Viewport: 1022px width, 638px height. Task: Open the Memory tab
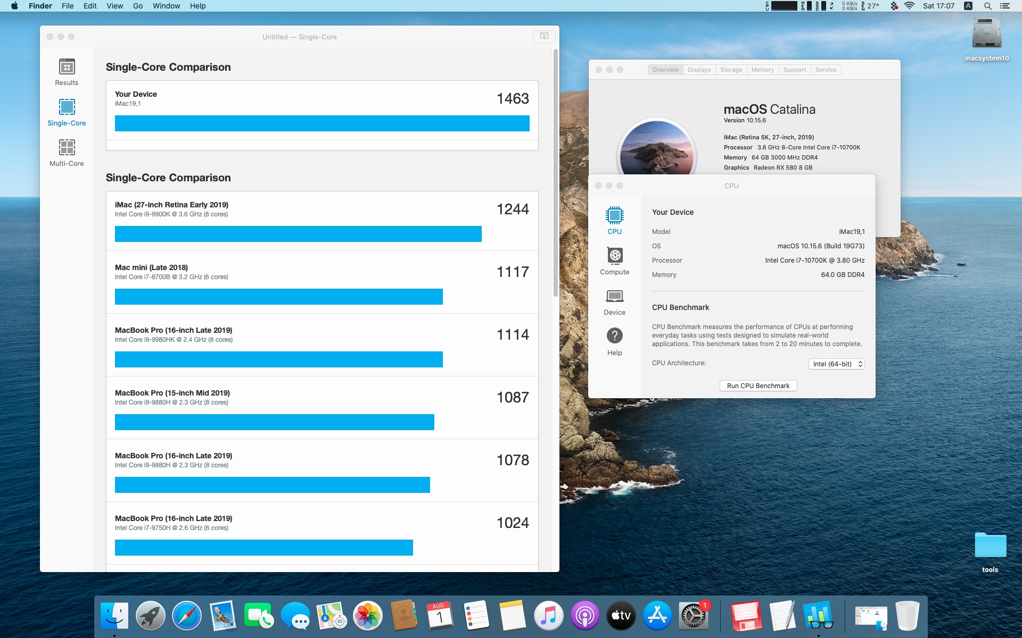762,70
